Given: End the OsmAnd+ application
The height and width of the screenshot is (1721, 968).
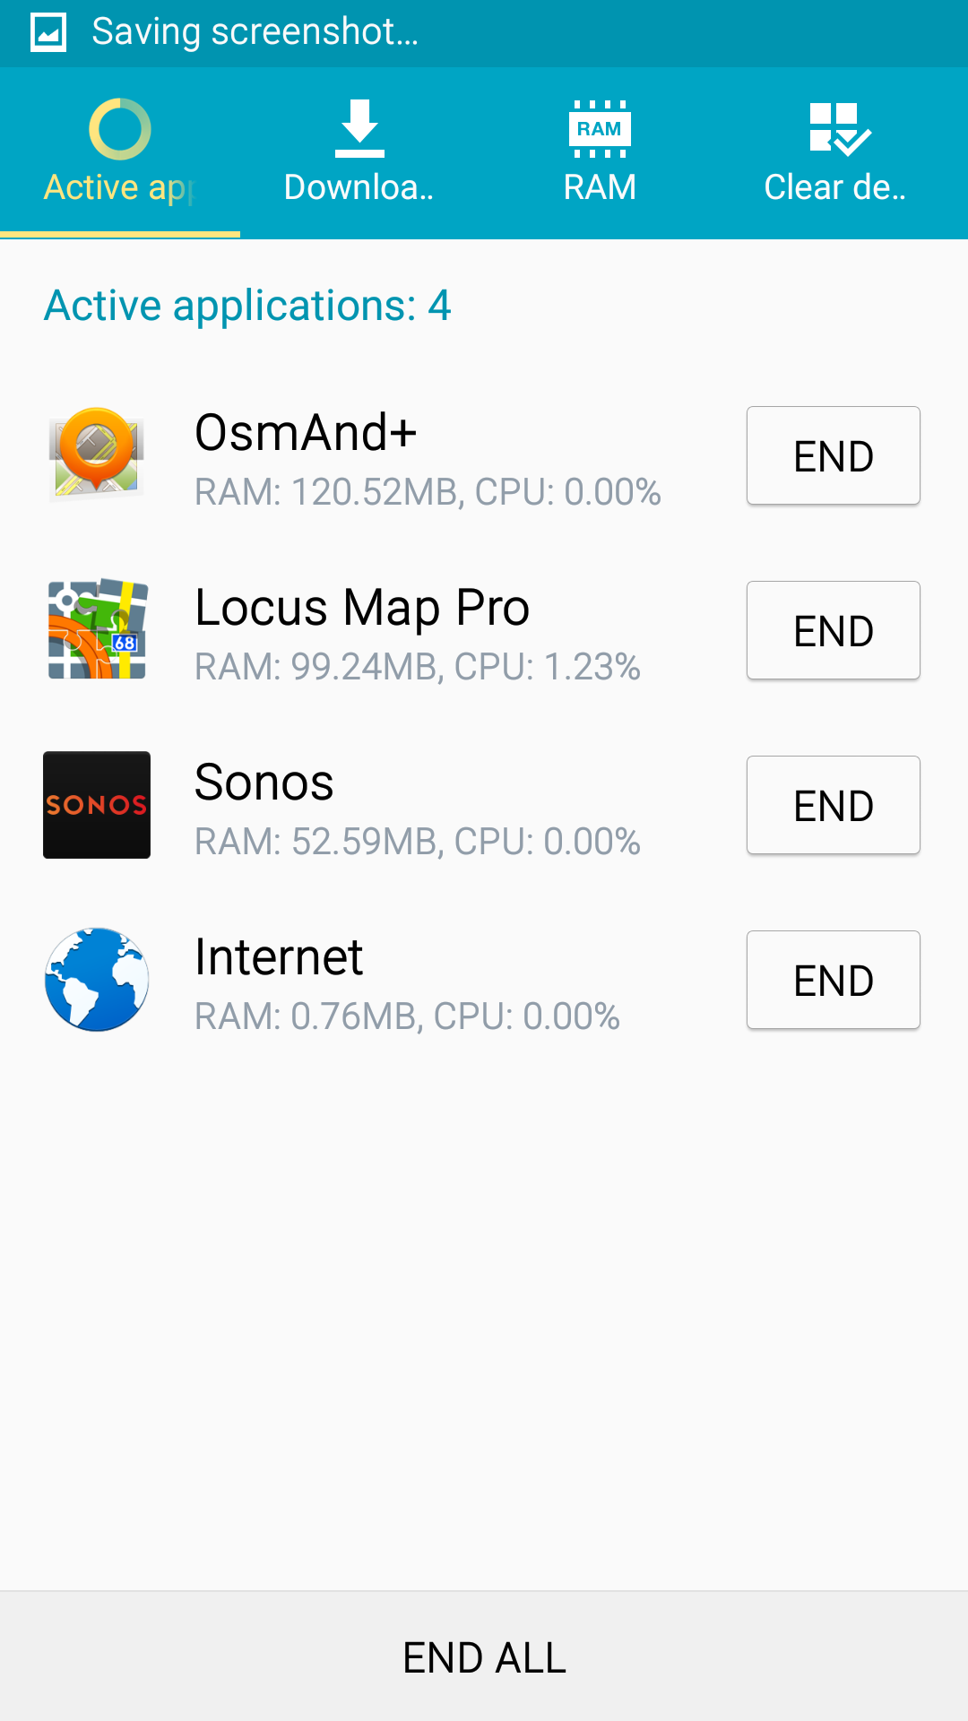Looking at the screenshot, I should (833, 455).
